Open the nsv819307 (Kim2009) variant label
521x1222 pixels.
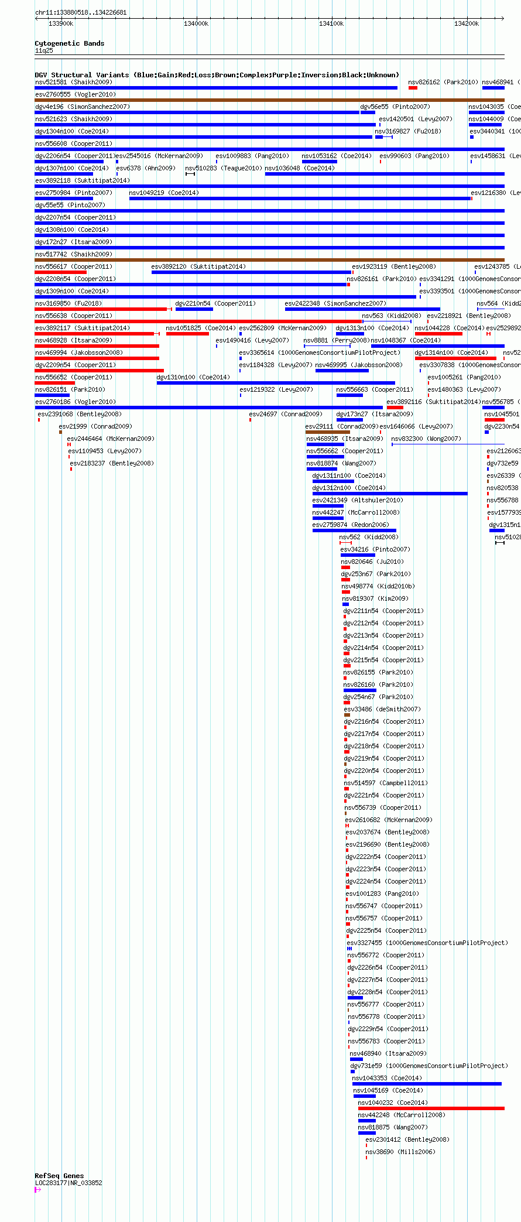coord(375,599)
